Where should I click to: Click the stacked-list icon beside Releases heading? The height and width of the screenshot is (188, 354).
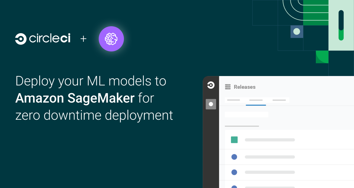[228, 87]
